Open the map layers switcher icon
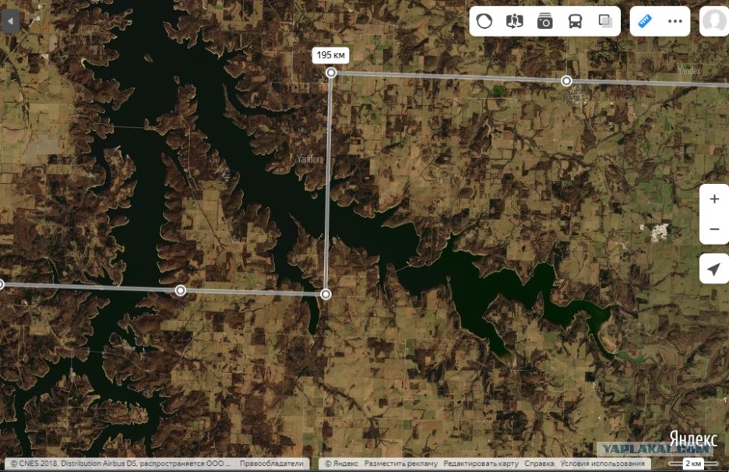 tap(605, 21)
